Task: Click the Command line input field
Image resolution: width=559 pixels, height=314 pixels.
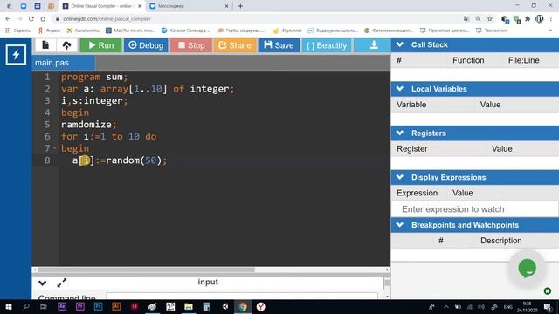Action: tap(242, 297)
